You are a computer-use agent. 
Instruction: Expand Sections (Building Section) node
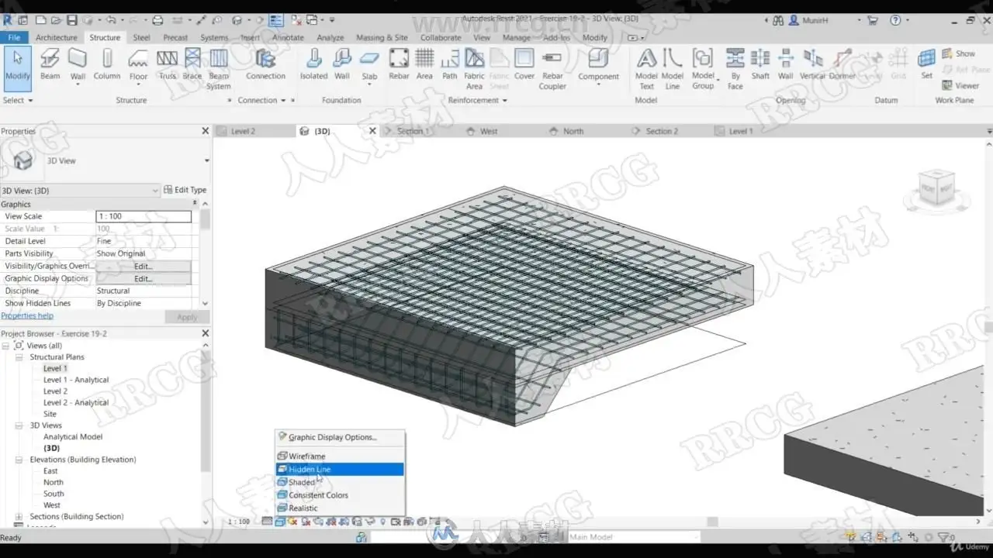click(19, 516)
